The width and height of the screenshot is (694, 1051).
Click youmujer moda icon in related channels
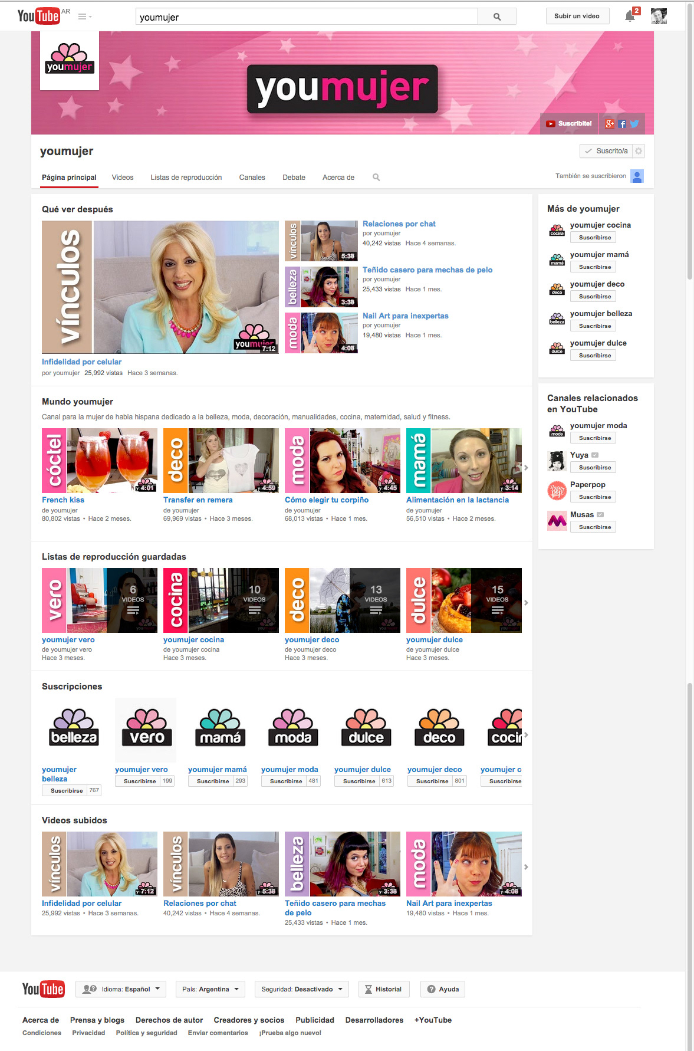point(557,431)
